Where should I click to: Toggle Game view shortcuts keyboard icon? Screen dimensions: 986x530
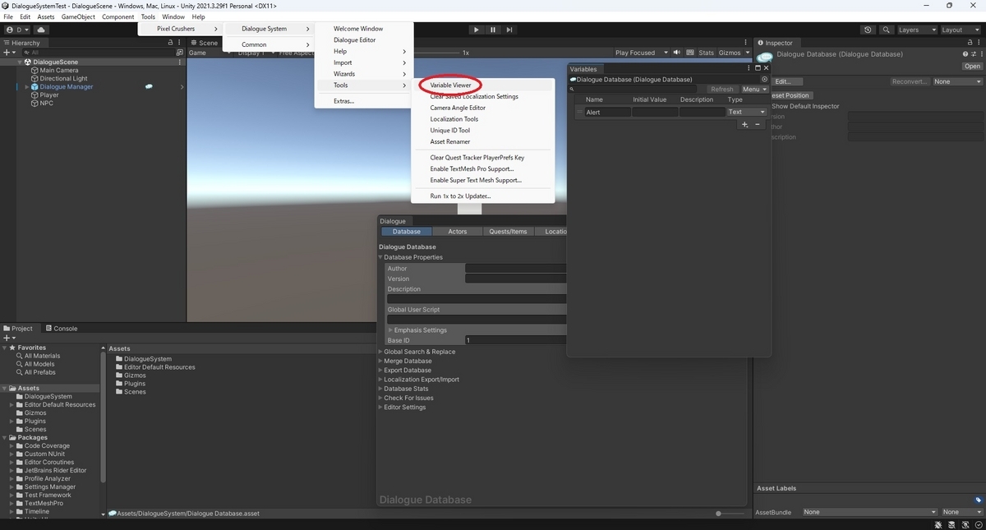pyautogui.click(x=689, y=53)
